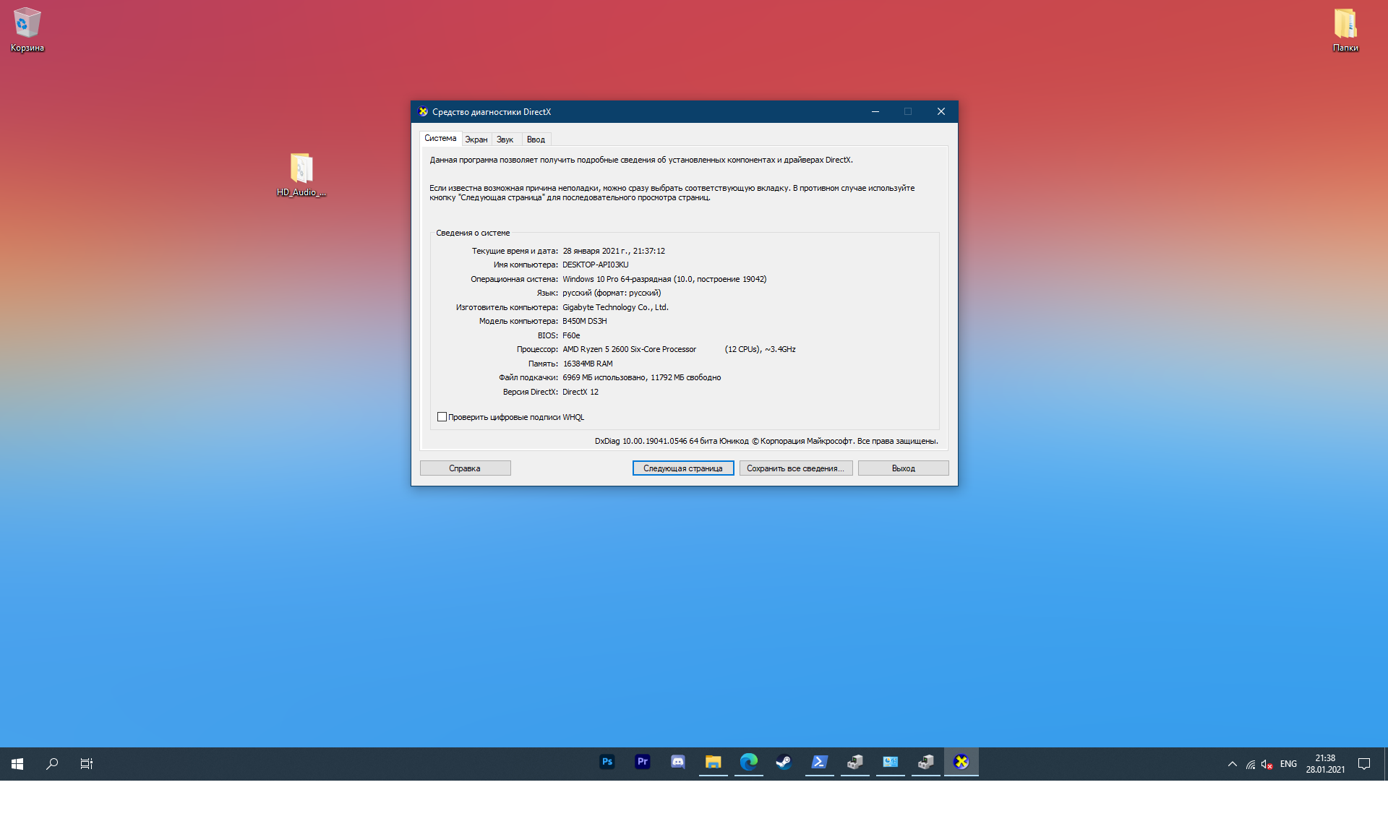
Task: Change the ENG input language
Action: pos(1288,764)
